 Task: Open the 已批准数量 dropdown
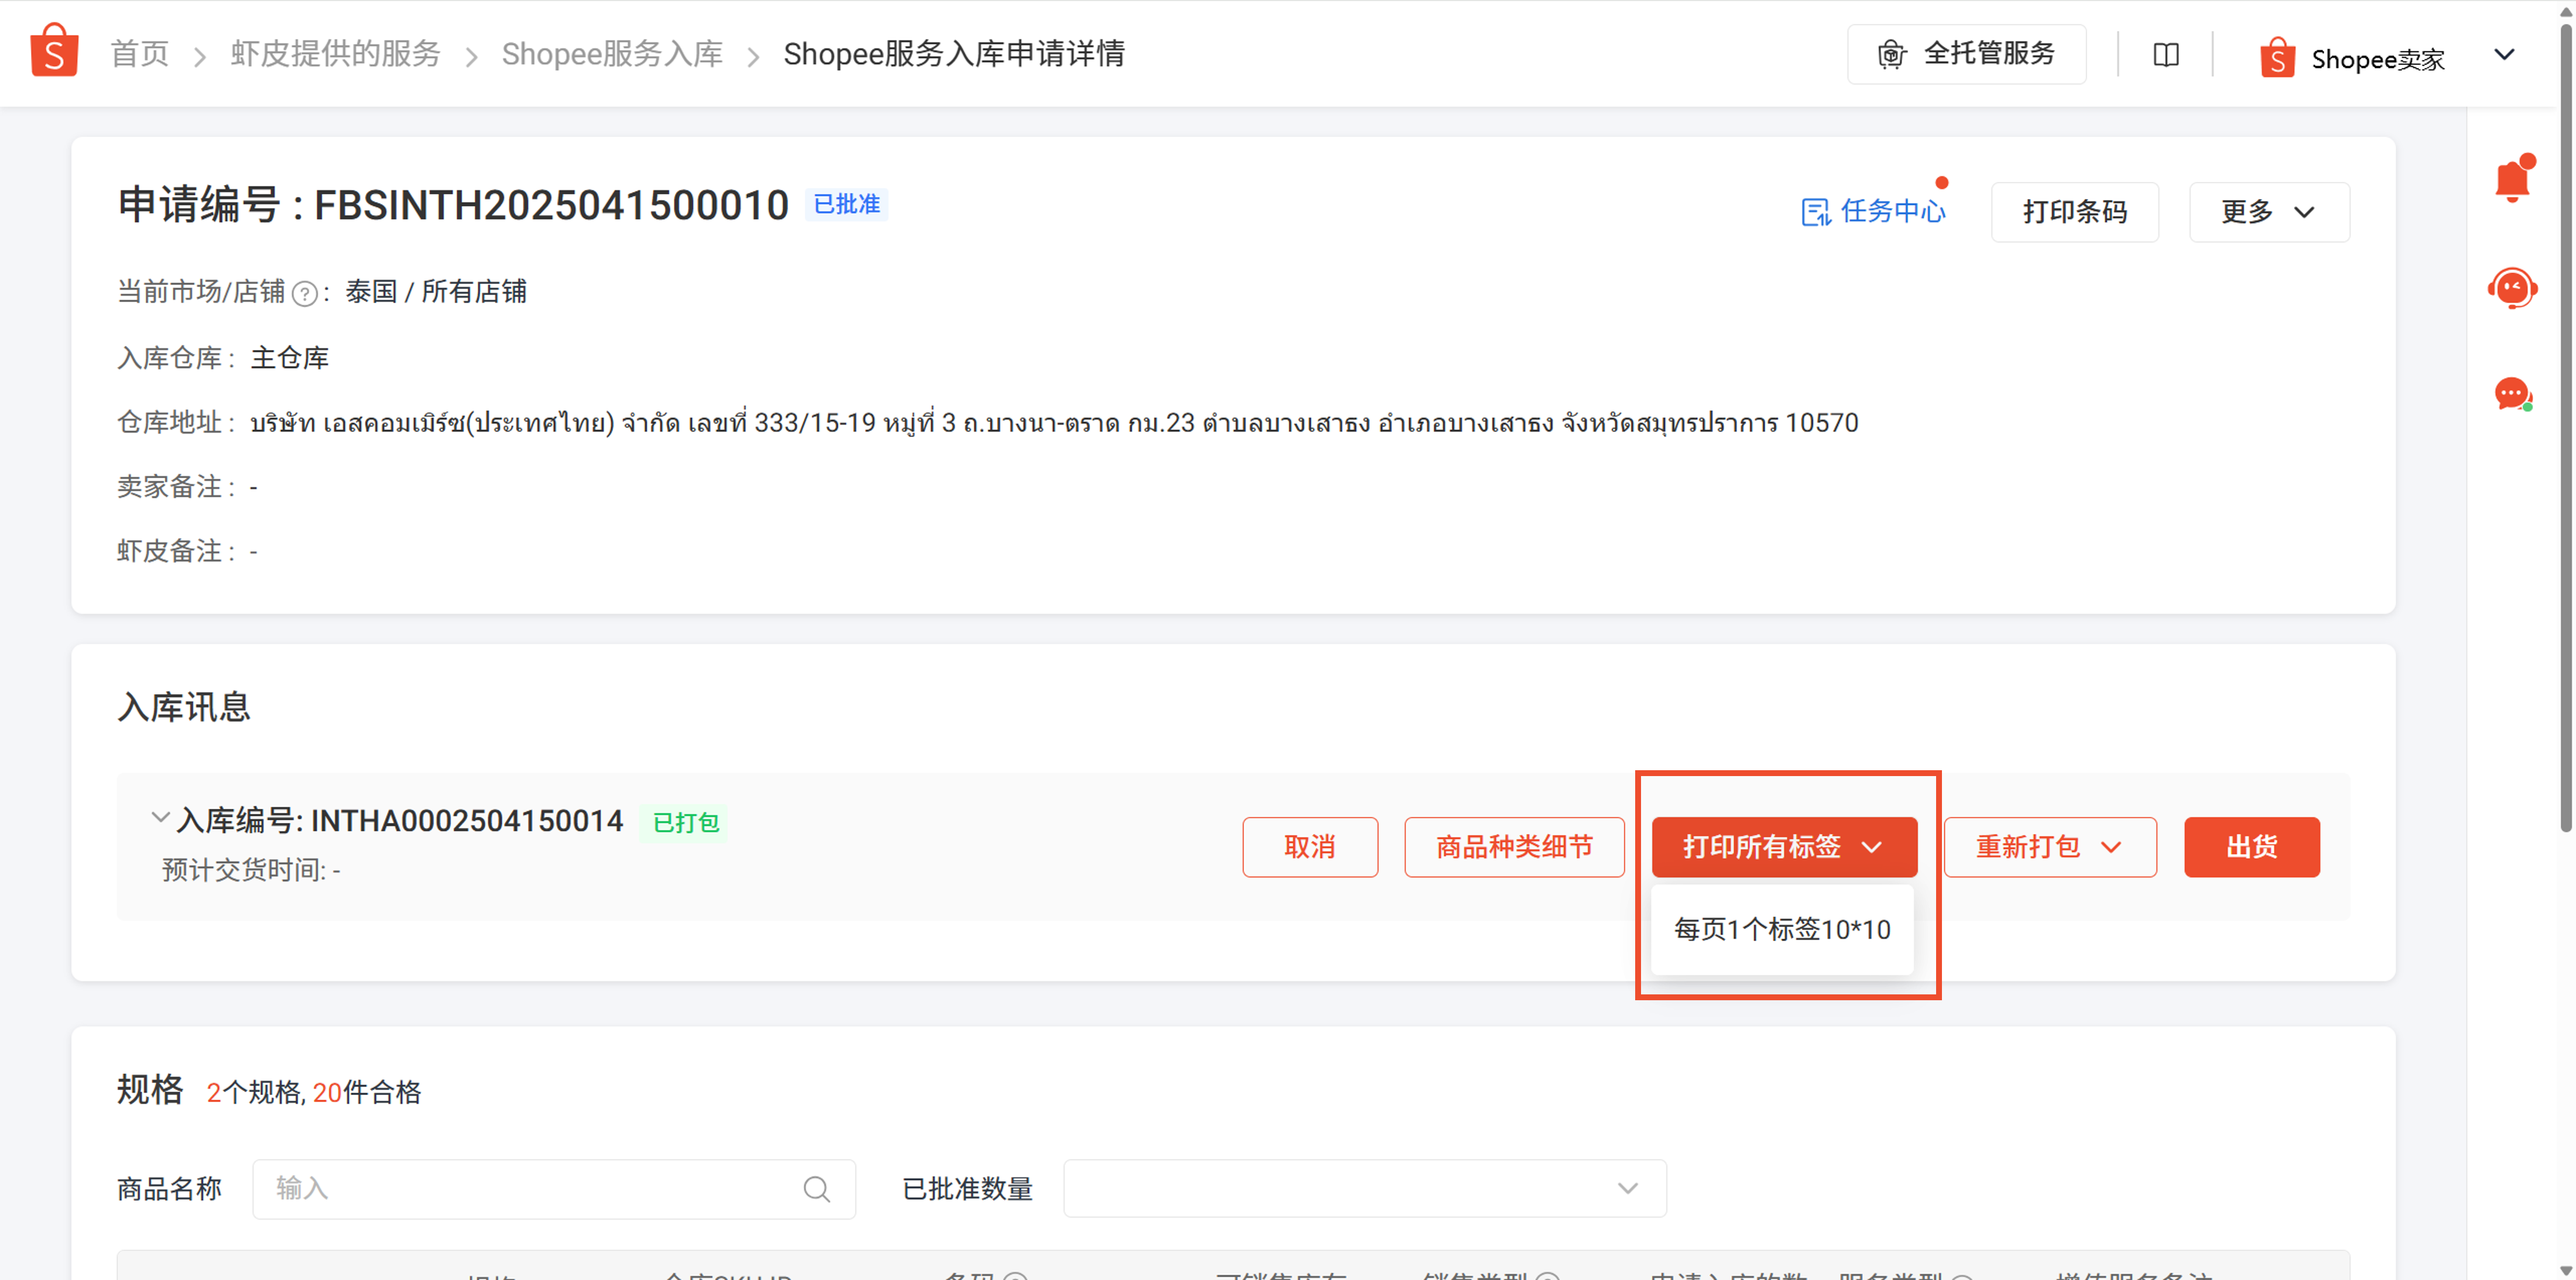point(1364,1188)
